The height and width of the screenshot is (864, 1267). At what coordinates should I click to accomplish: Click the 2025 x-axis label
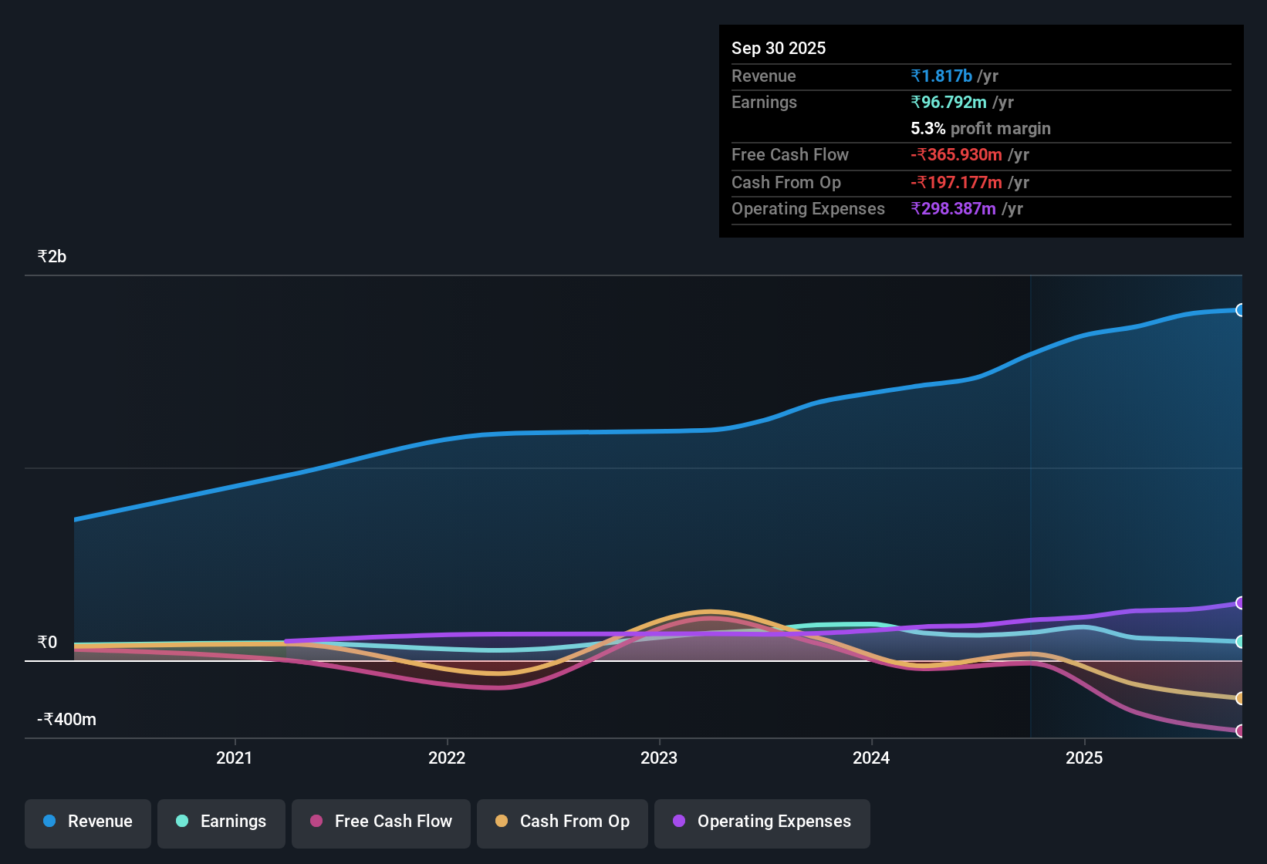pos(1084,758)
